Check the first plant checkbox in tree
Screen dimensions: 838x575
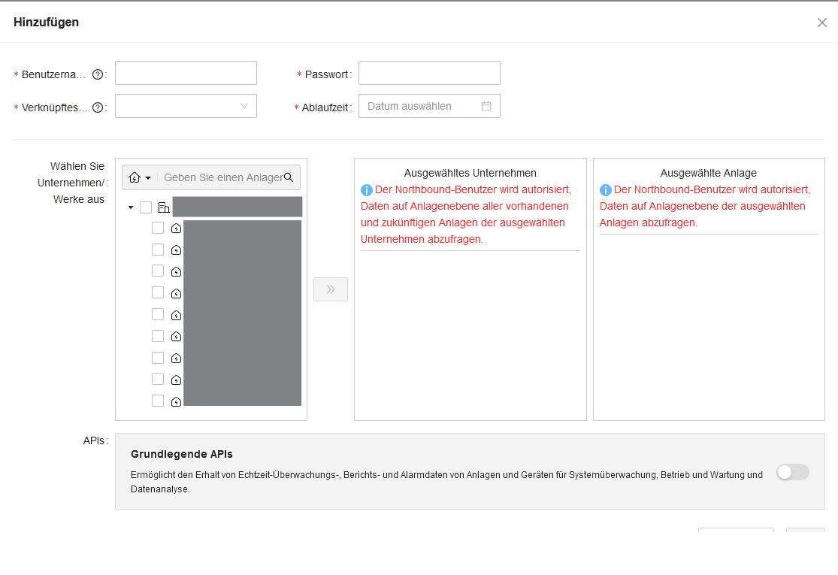(x=158, y=228)
